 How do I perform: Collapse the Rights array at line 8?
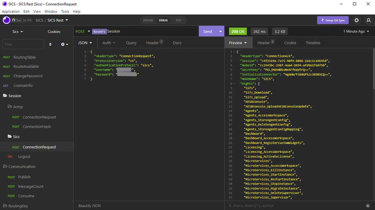click(234, 84)
